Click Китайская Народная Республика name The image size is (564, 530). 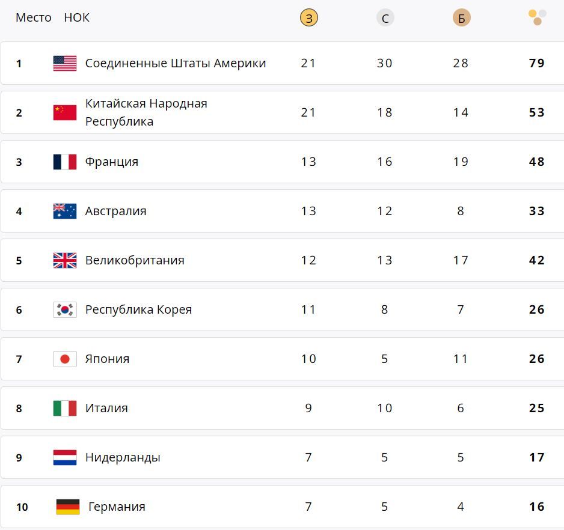click(147, 112)
